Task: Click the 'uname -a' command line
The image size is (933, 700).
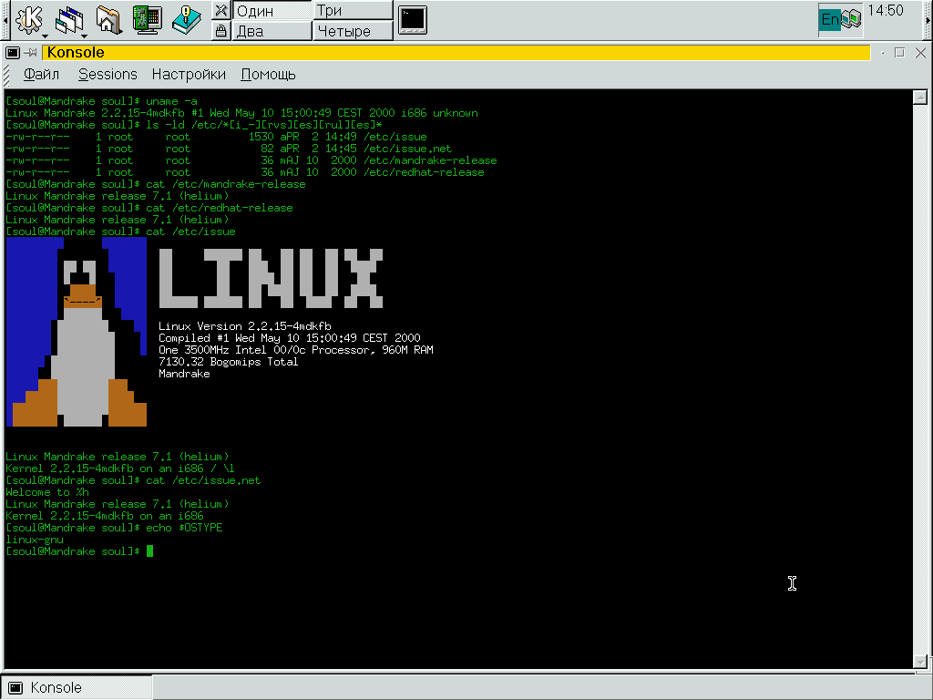Action: pyautogui.click(x=101, y=101)
